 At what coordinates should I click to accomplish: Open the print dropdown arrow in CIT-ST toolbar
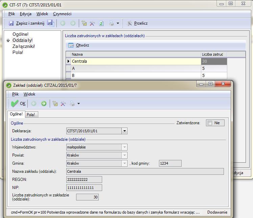[118, 23]
